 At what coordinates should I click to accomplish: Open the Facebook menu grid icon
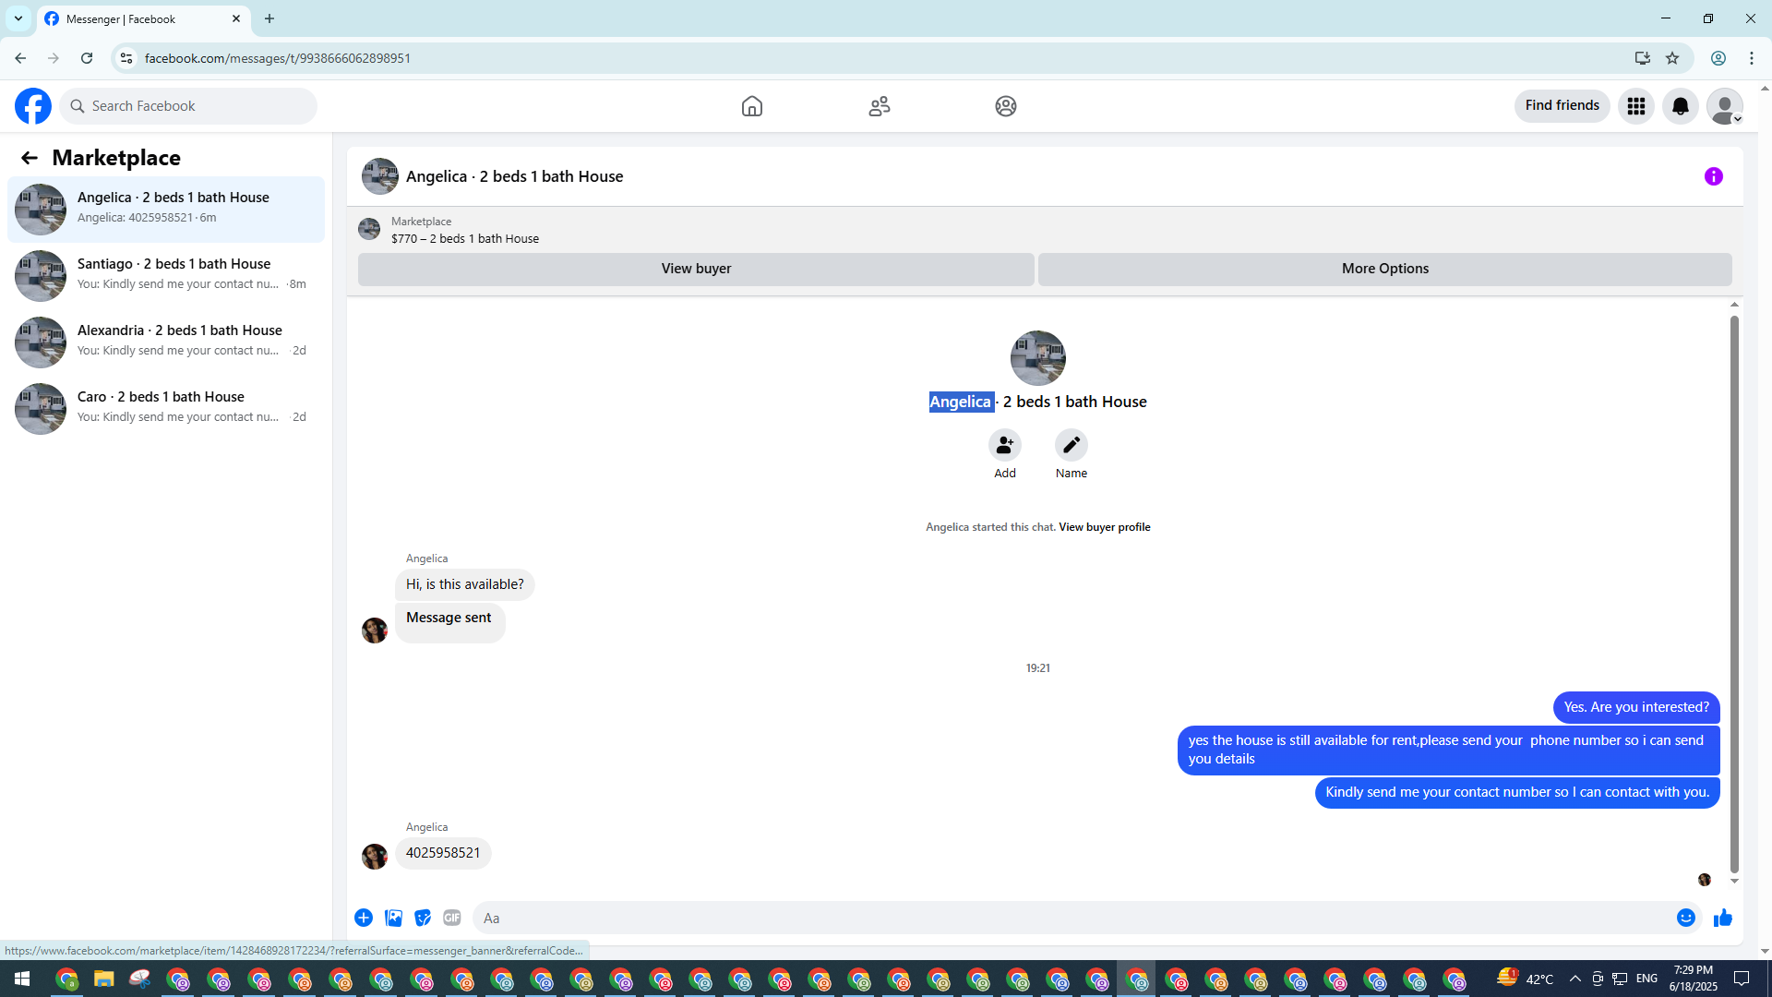click(x=1636, y=106)
